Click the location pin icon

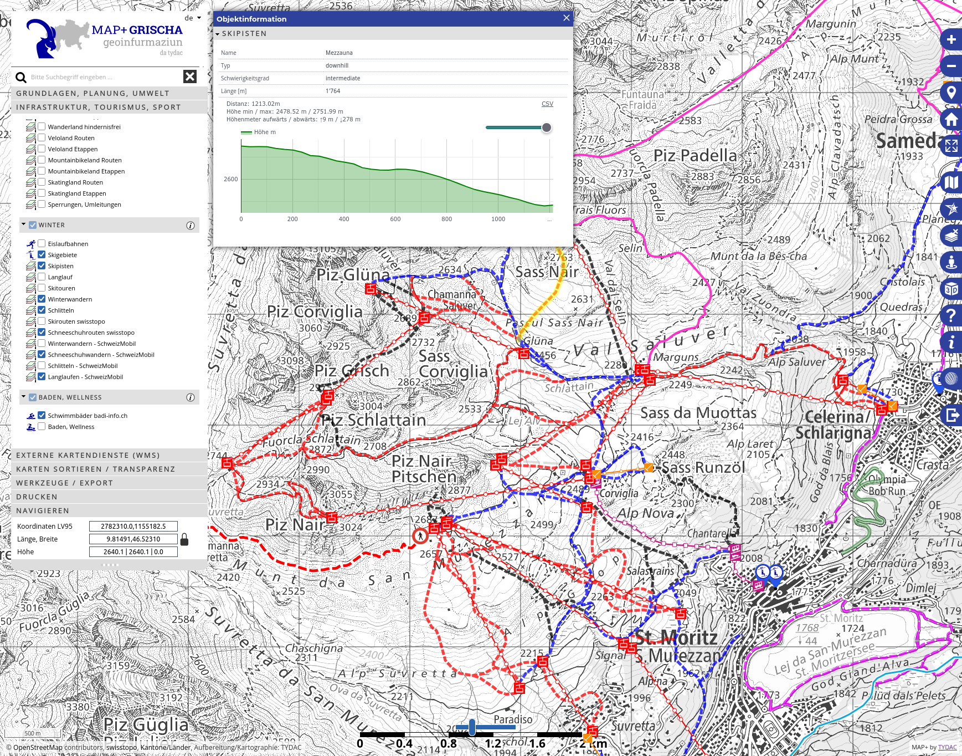[x=951, y=93]
